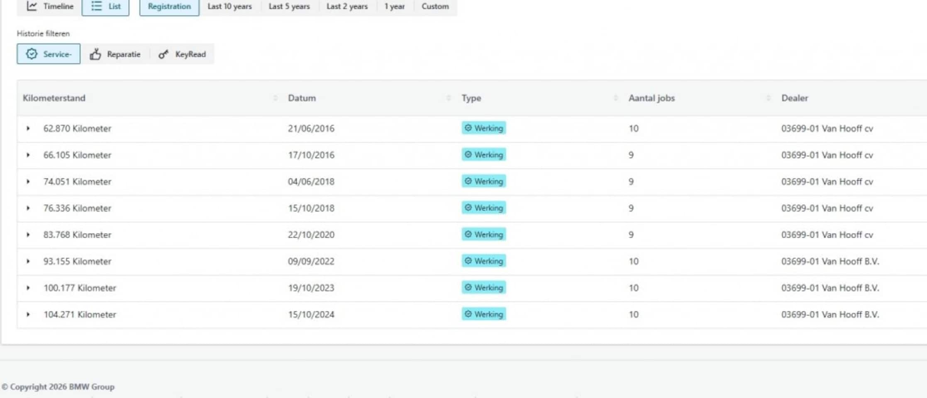
Task: Select the List view tab
Action: point(105,7)
